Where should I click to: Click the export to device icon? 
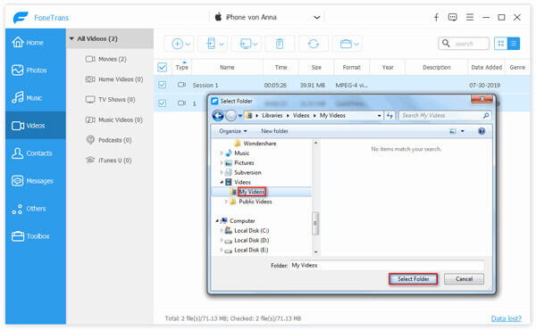pos(211,44)
